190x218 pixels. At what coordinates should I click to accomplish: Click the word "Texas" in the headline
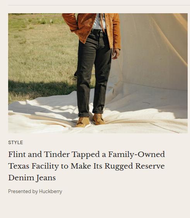click(19, 166)
